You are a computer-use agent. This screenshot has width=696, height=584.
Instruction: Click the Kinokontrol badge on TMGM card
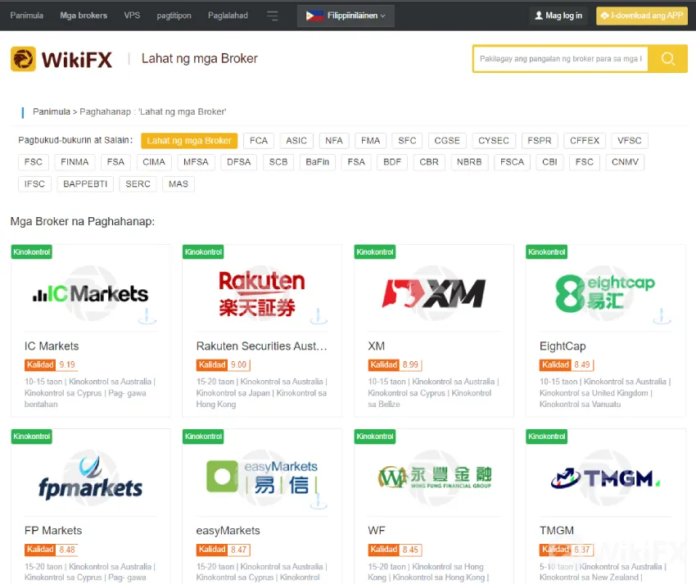[546, 436]
